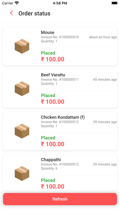Select Chicken Kondattam (f) order name
120x214 pixels.
click(63, 117)
